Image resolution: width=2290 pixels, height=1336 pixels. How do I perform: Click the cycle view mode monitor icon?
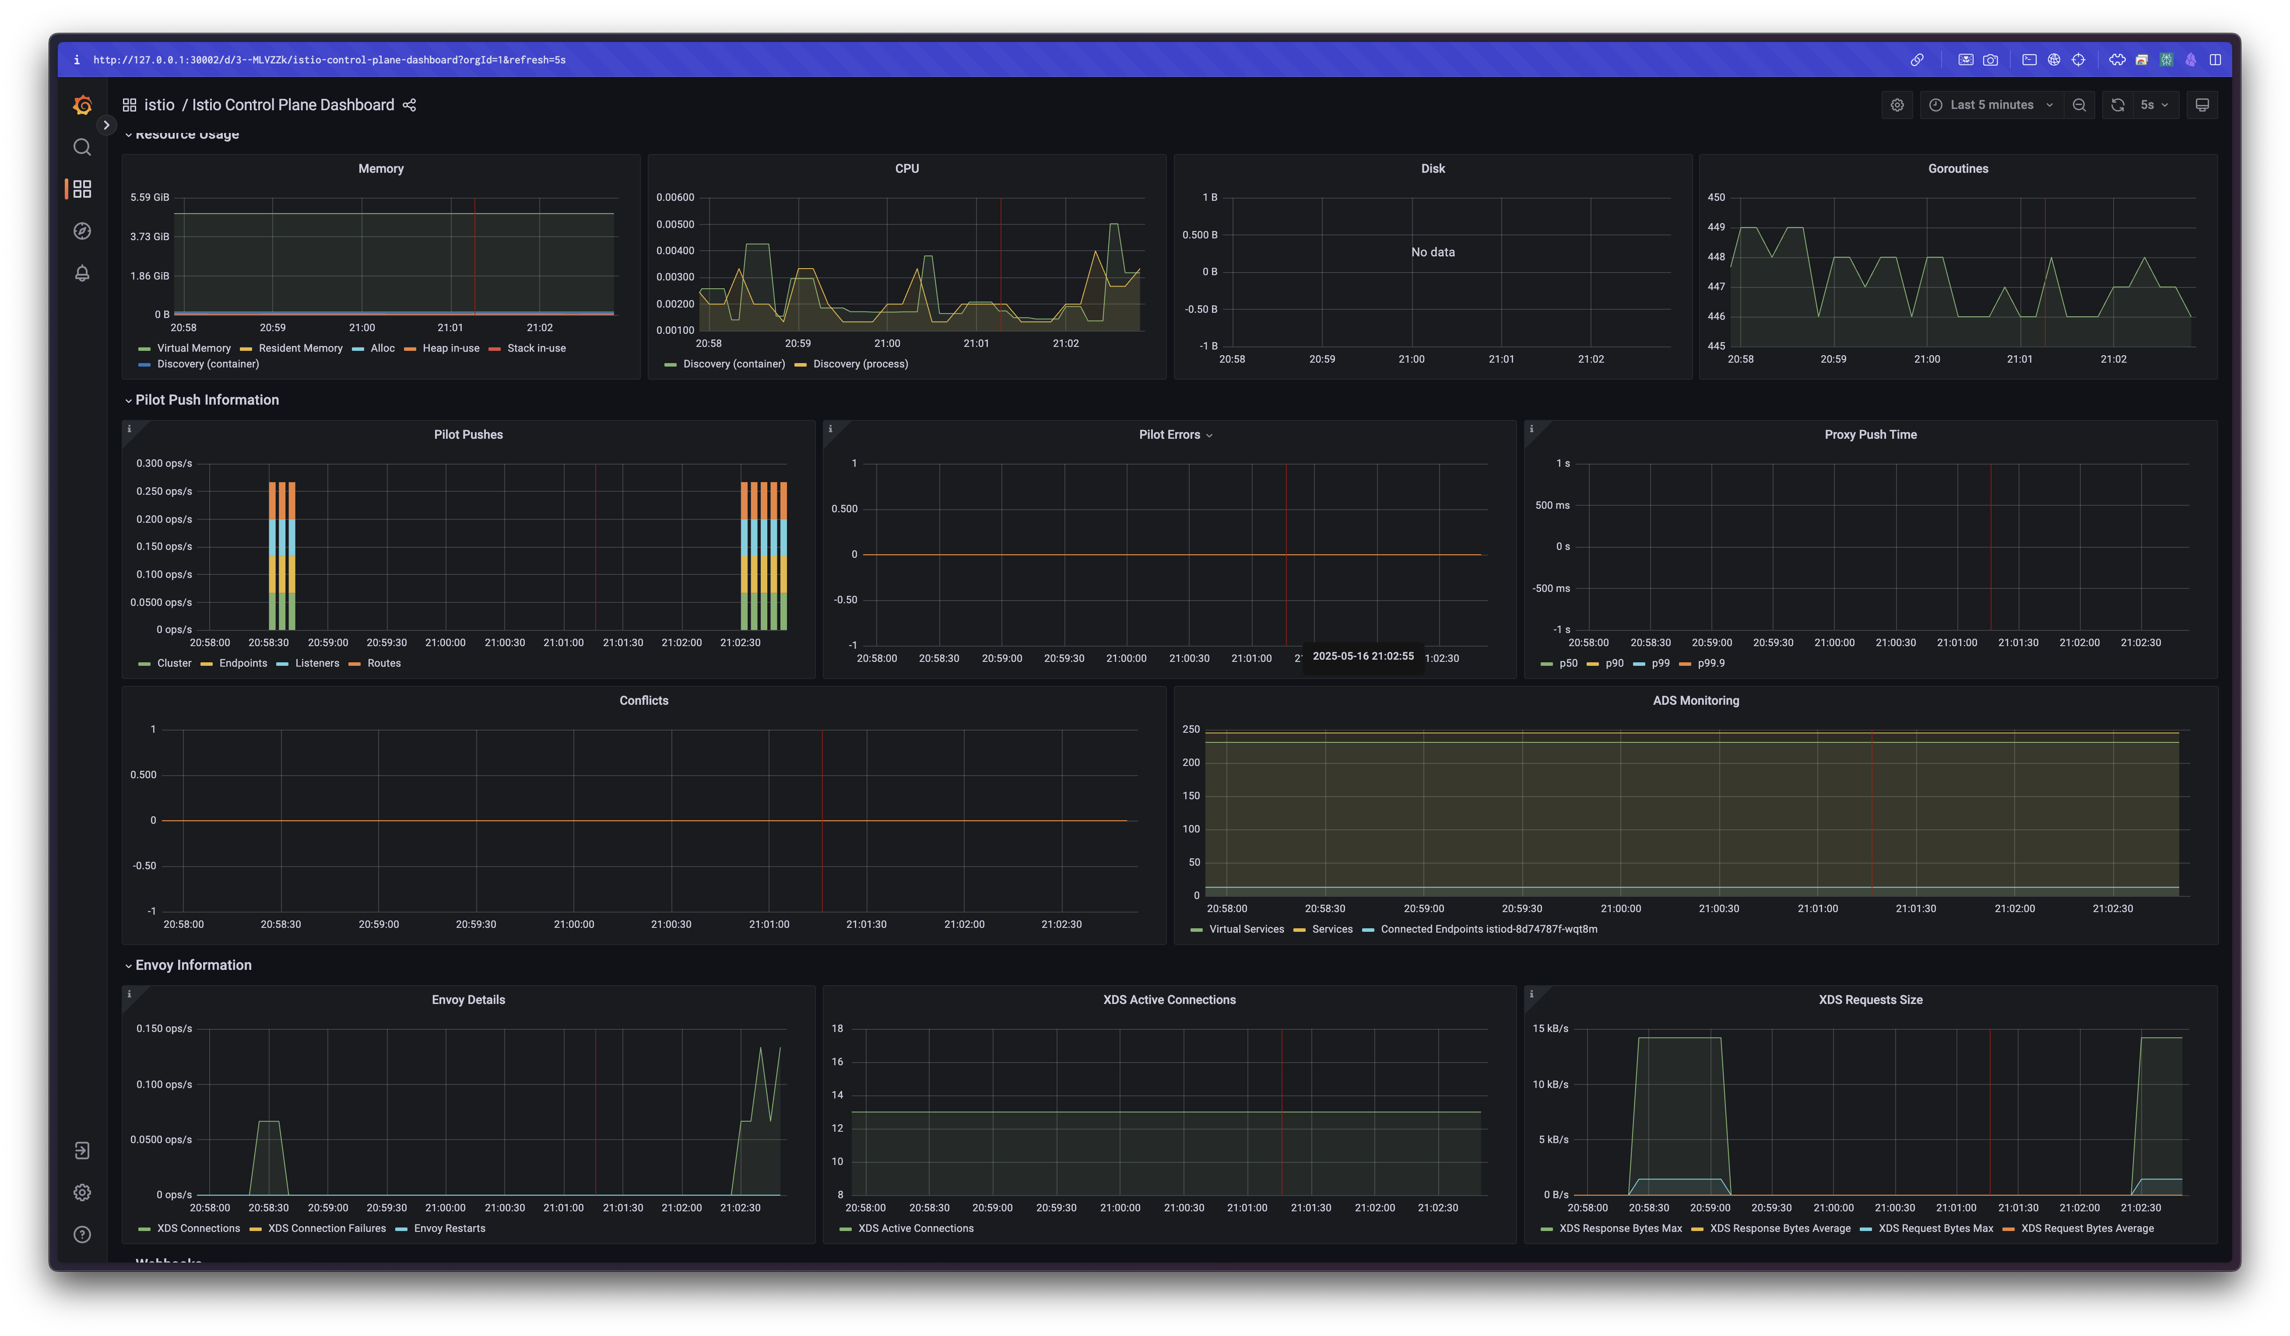click(x=2203, y=105)
